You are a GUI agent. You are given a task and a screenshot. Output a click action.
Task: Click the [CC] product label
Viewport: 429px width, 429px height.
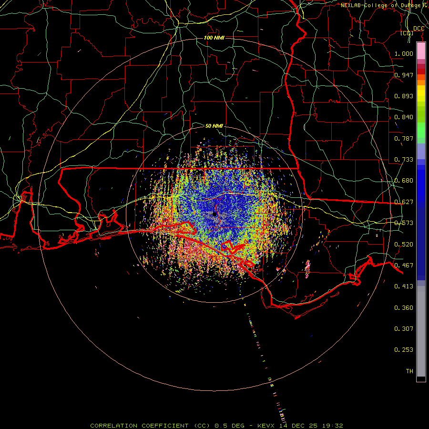[407, 33]
